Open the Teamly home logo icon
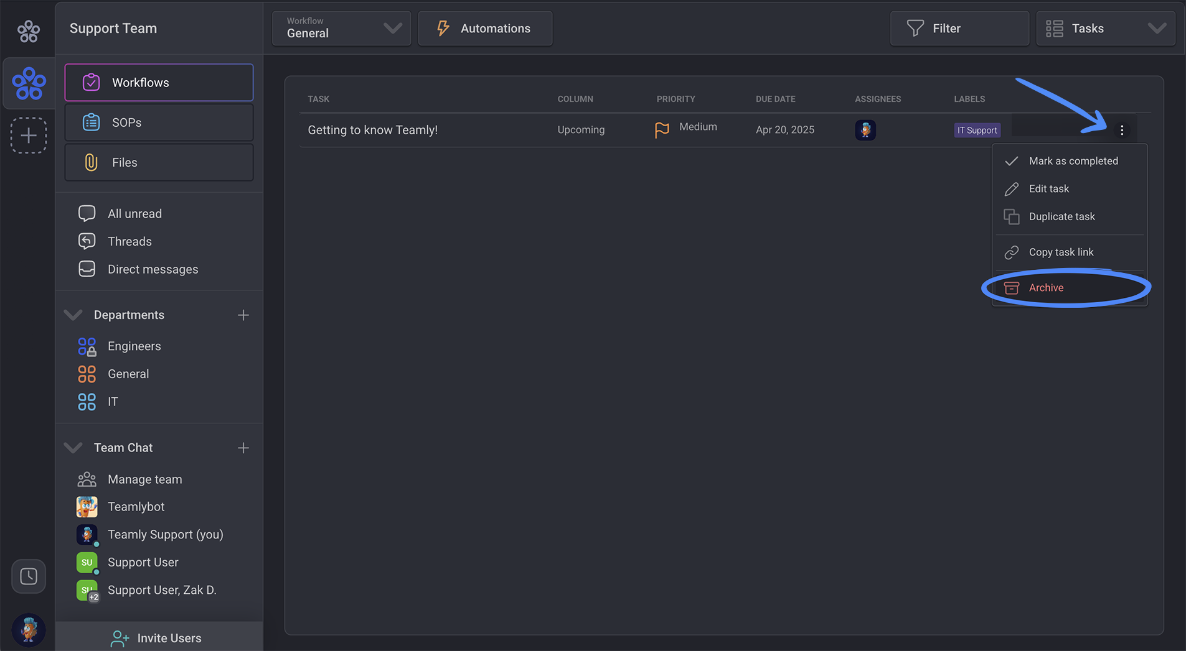The height and width of the screenshot is (651, 1186). click(29, 30)
